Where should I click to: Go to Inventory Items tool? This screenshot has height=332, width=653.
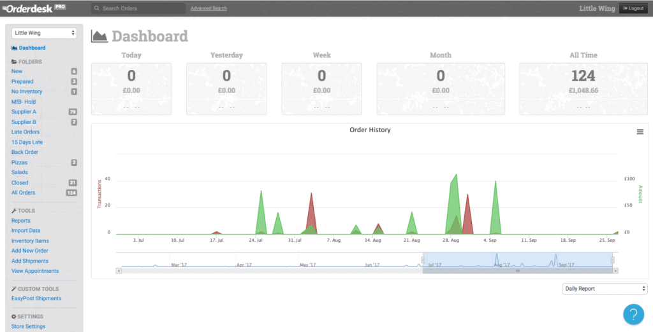(x=30, y=241)
